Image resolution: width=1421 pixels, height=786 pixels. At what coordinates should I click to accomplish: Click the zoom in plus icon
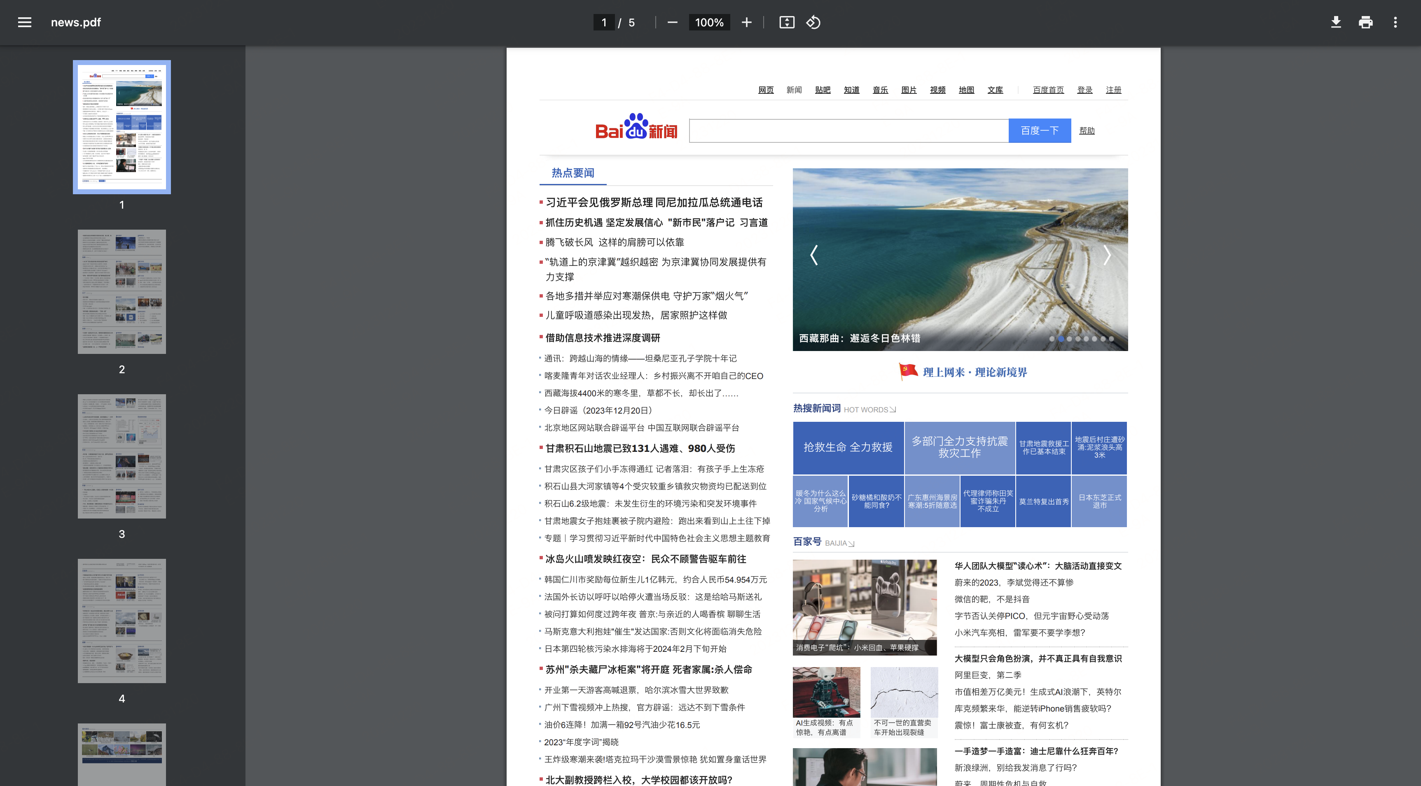point(746,23)
